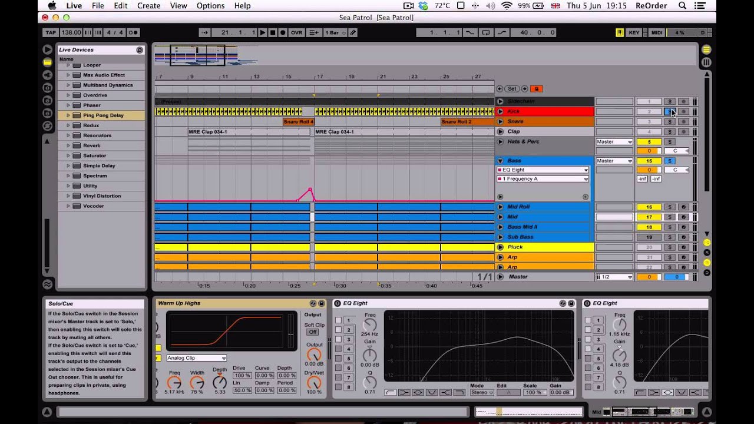
Task: Open the Master track 1/2 output dropdown
Action: click(x=614, y=277)
